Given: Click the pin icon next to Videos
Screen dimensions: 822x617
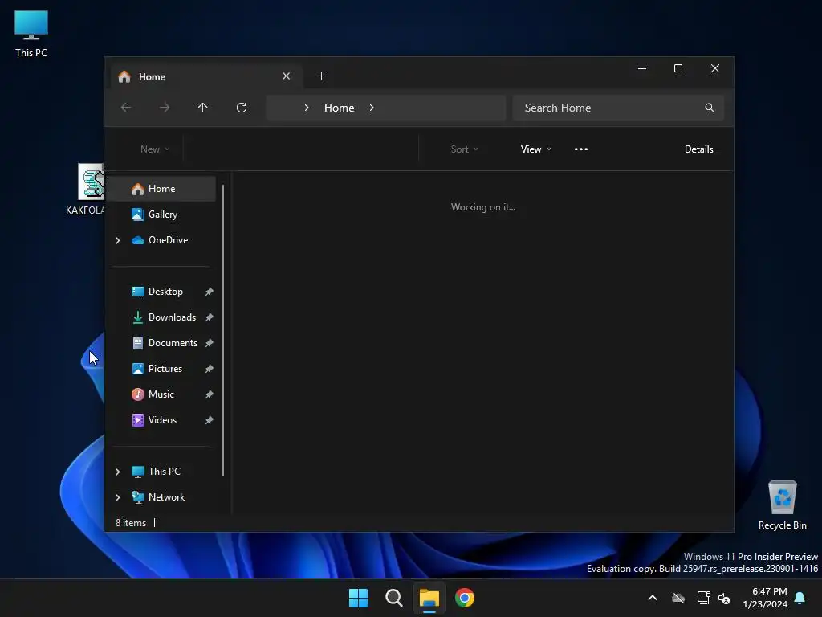Looking at the screenshot, I should pos(210,420).
